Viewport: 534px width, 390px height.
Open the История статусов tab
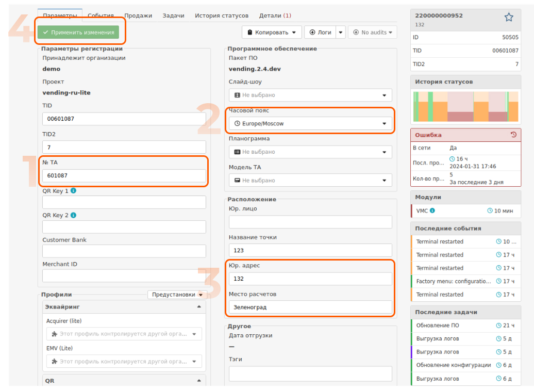click(221, 15)
